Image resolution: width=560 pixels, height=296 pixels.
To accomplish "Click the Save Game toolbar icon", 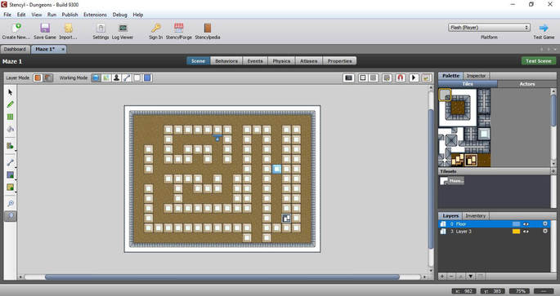I will click(45, 31).
